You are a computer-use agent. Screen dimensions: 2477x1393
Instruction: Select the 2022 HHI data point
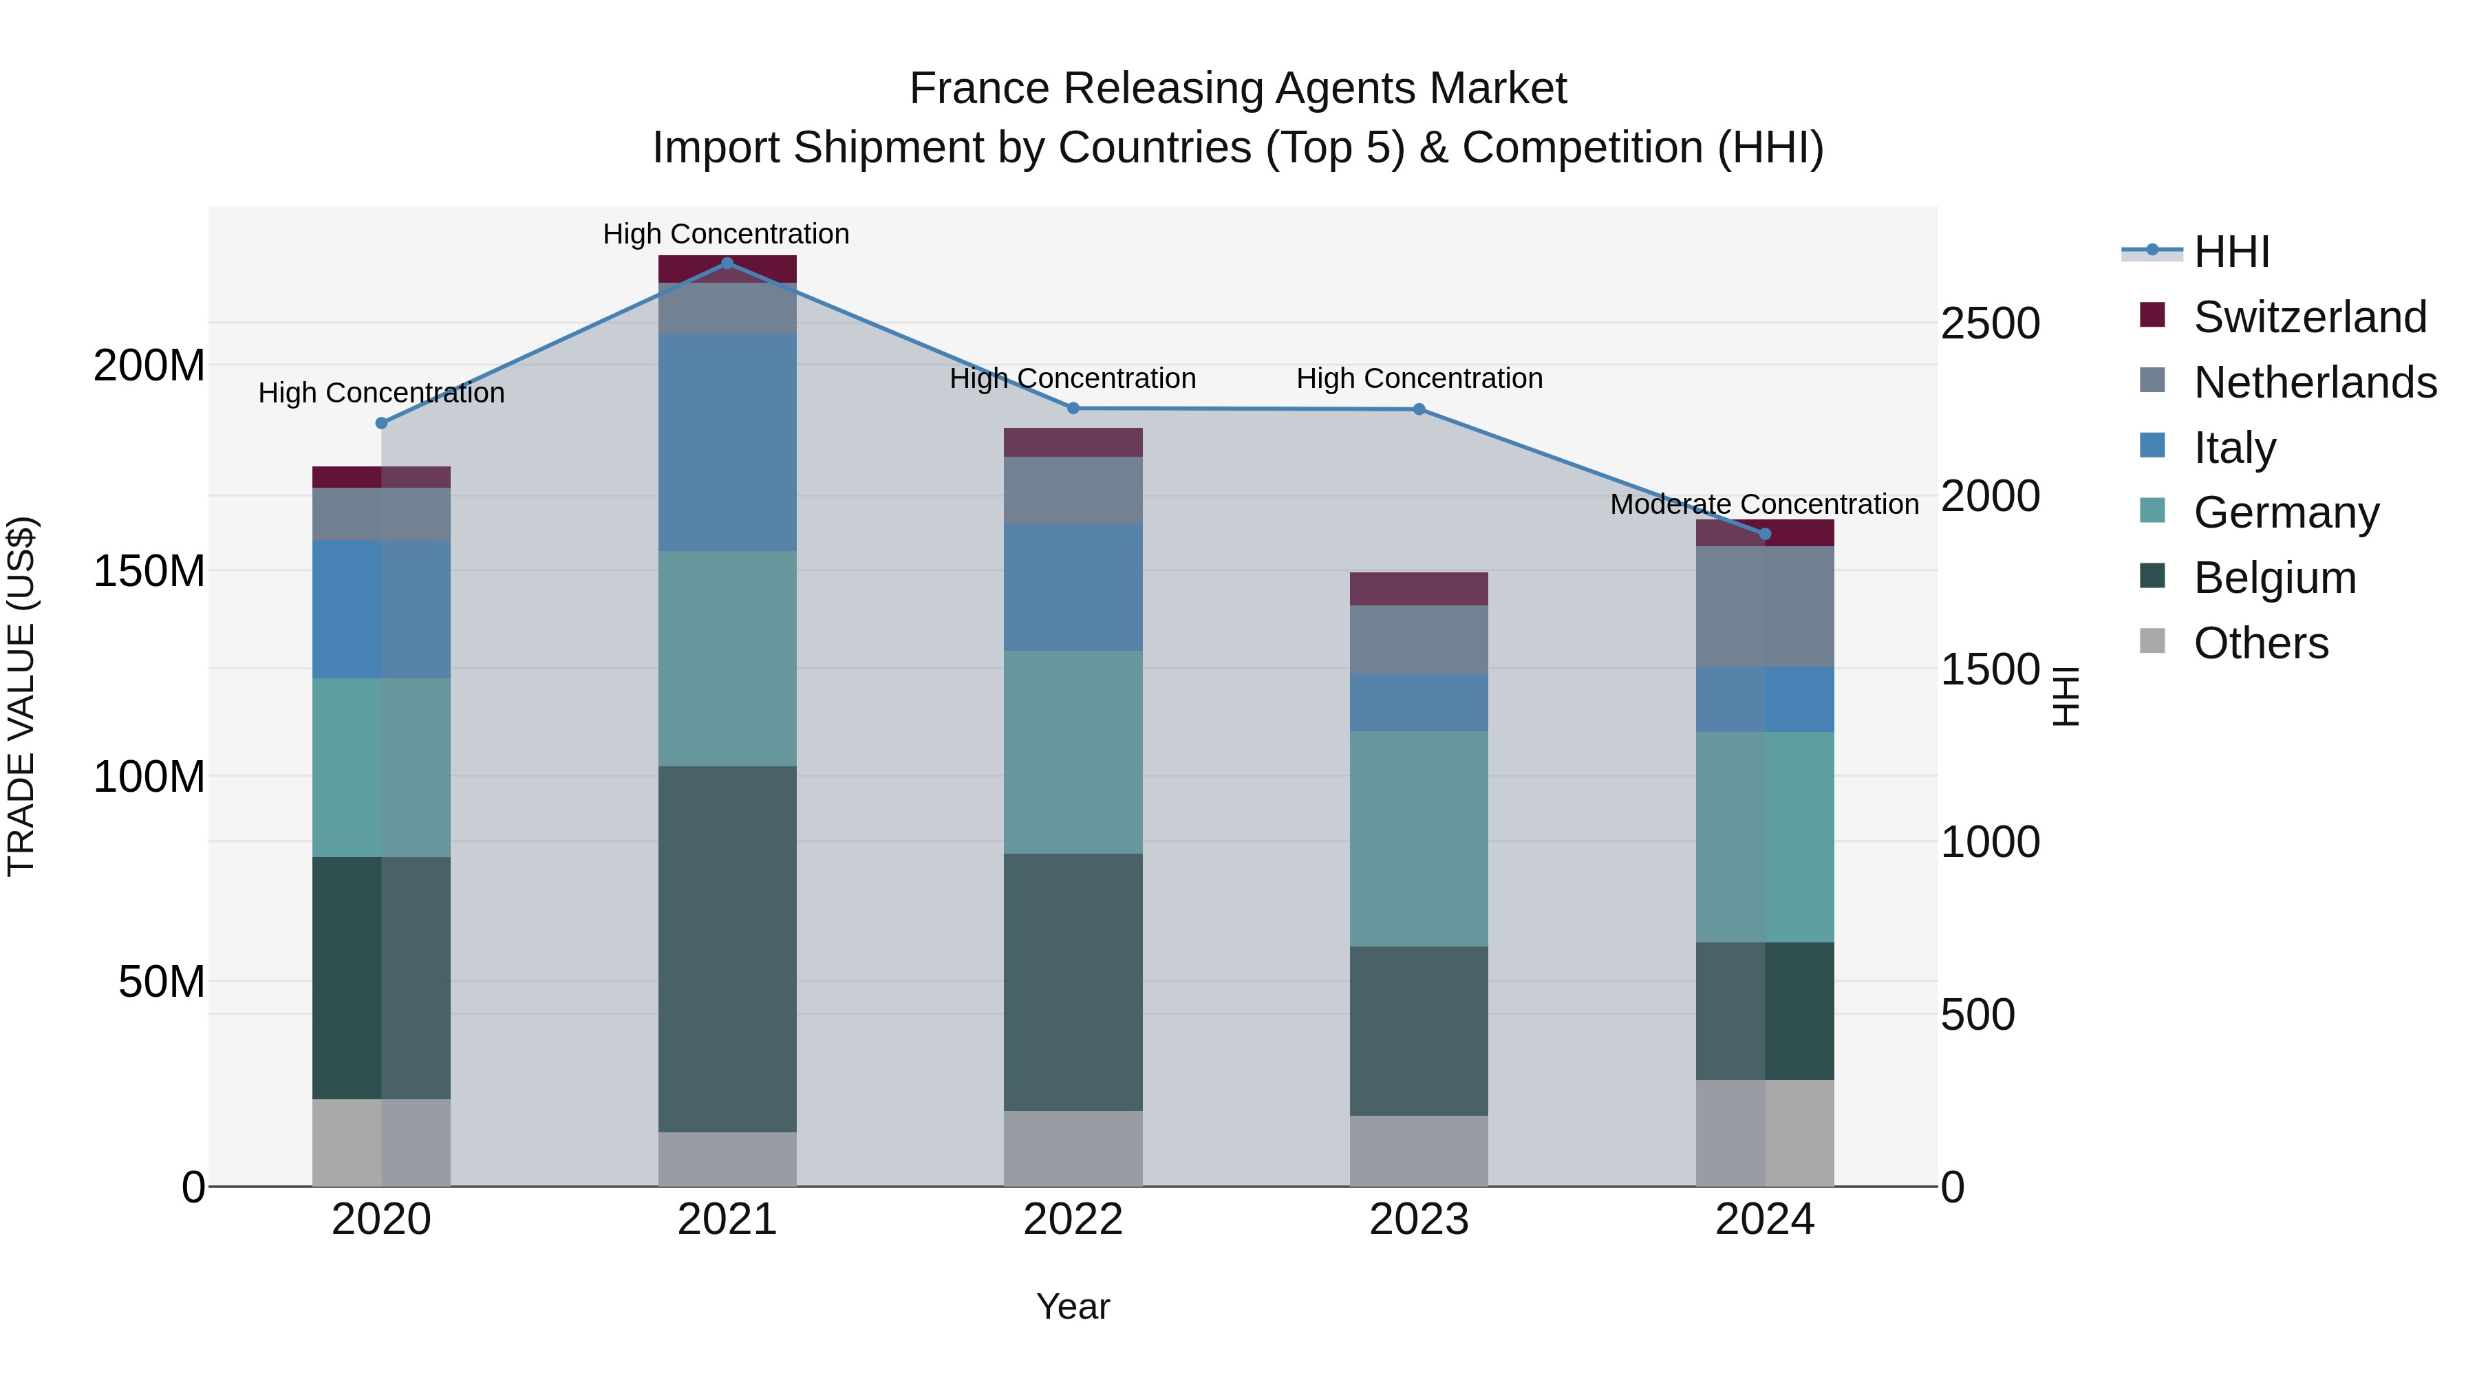click(1073, 409)
